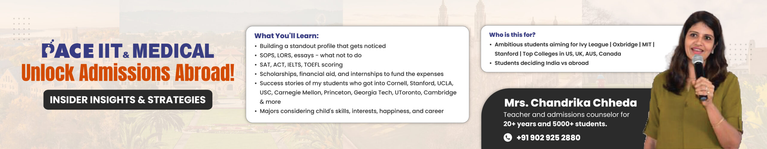Click the 20+ years and 5000+ students text

[x=555, y=124]
